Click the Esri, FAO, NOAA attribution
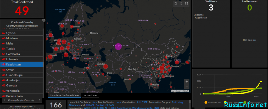The image size is (268, 109). [x=180, y=91]
